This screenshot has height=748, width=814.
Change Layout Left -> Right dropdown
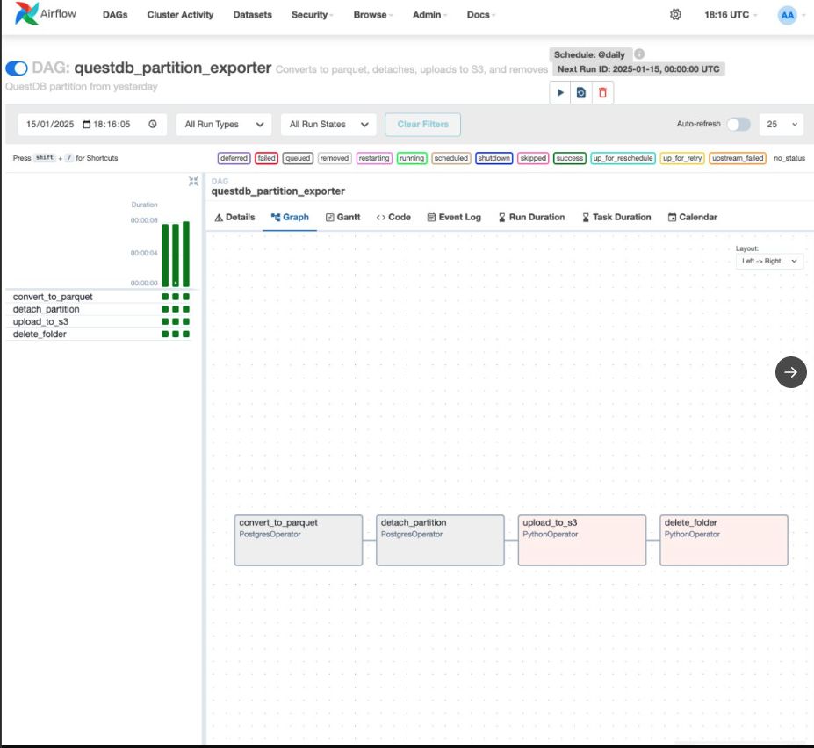pyautogui.click(x=769, y=261)
